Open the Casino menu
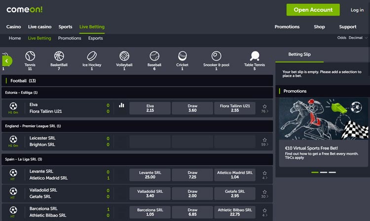Screen dimensions: 370x221 tap(14, 27)
